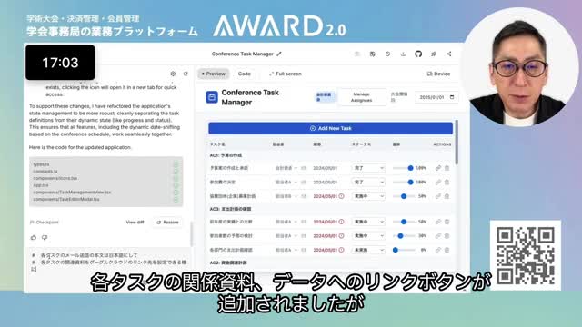Click the share icon in top toolbar

click(448, 54)
